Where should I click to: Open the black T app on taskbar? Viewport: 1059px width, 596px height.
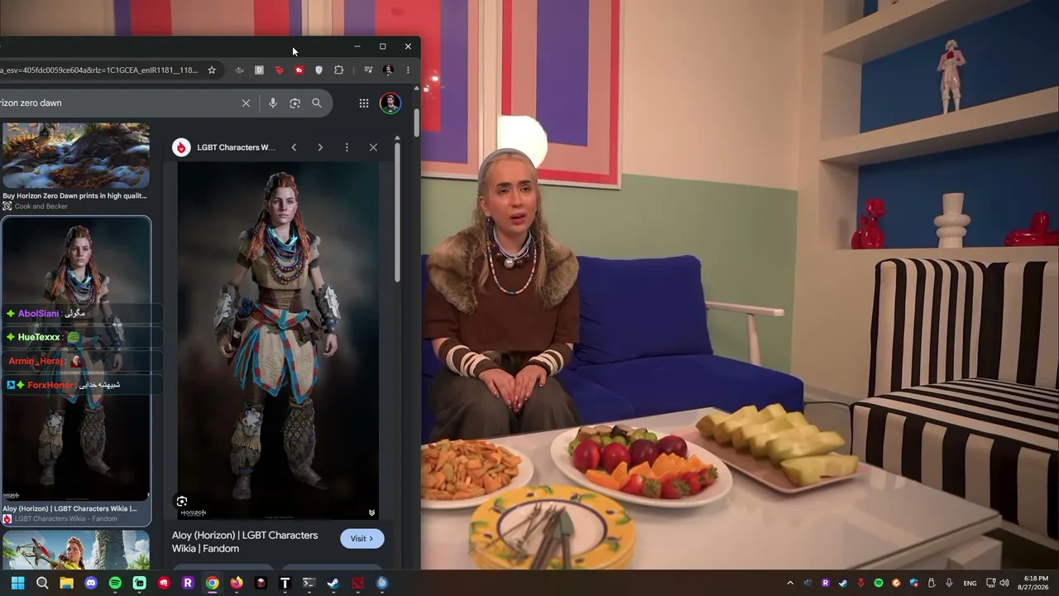pos(285,583)
